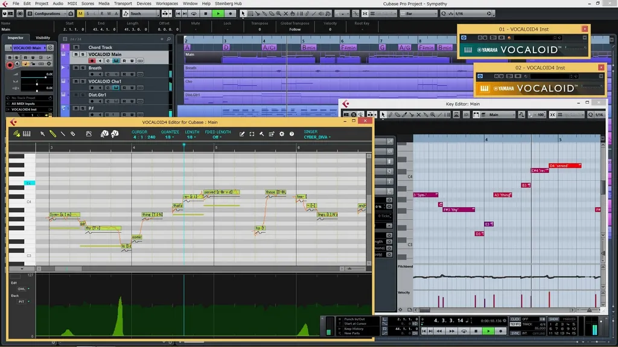Toggle record enable on VOCALOID Main track
Screen dimensions: 618x347
point(92,61)
